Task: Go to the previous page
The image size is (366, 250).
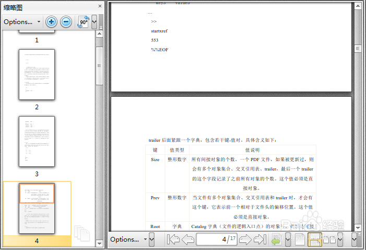Action: pos(188,239)
